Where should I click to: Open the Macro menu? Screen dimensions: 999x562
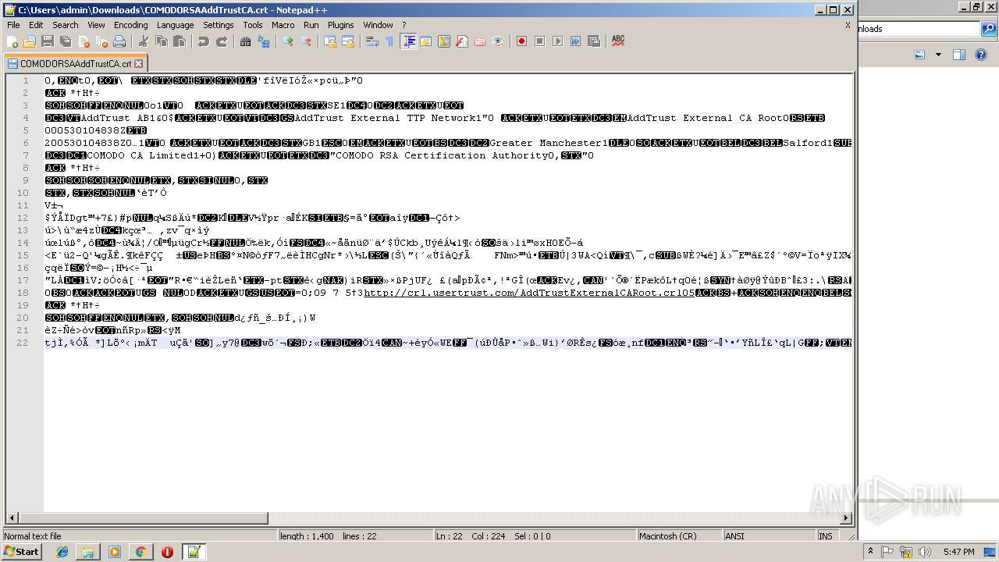pos(283,25)
